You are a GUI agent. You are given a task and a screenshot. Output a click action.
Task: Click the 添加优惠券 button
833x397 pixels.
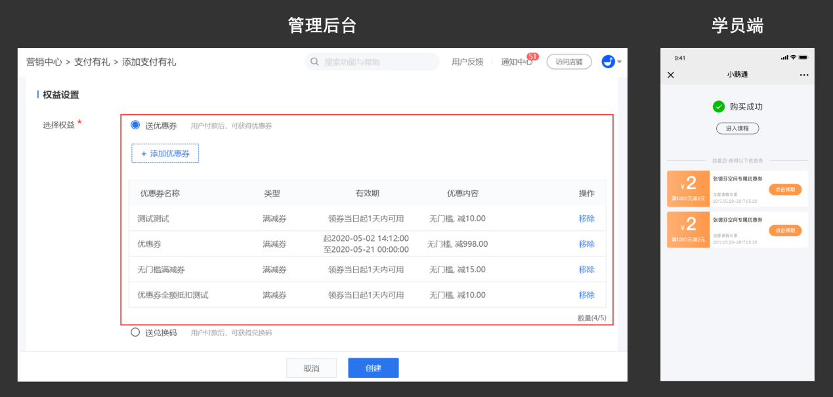click(x=165, y=154)
